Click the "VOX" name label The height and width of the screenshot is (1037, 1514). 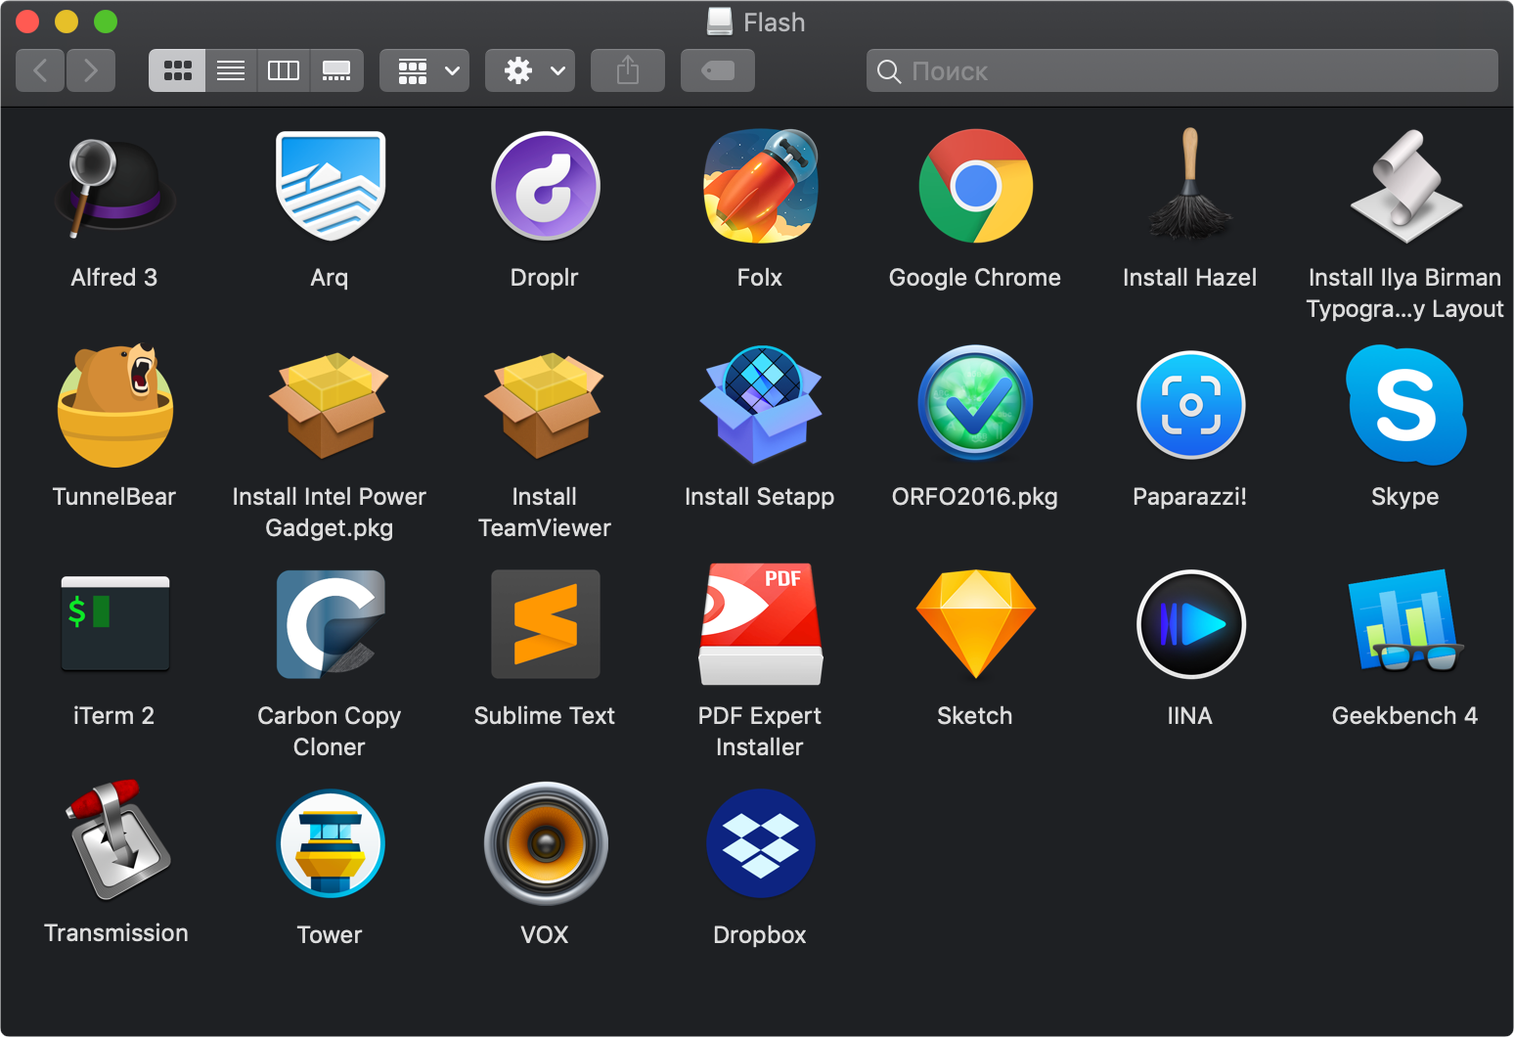point(545,935)
